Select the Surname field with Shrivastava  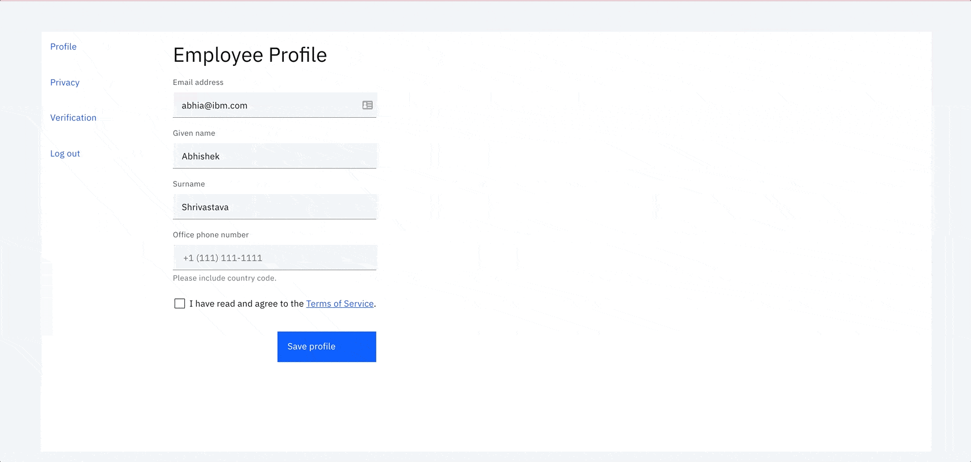275,207
